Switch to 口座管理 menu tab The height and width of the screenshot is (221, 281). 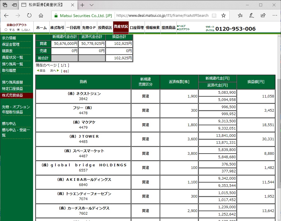tap(137, 28)
